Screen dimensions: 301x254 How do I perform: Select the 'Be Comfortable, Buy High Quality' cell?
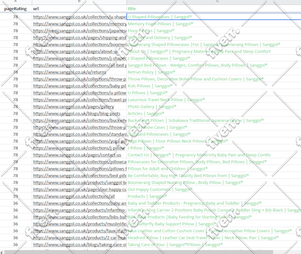[214, 176]
